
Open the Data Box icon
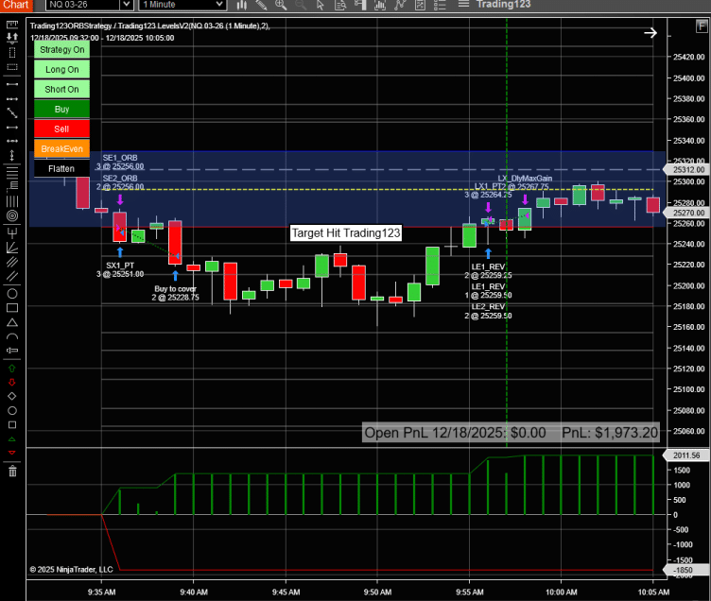[x=340, y=5]
